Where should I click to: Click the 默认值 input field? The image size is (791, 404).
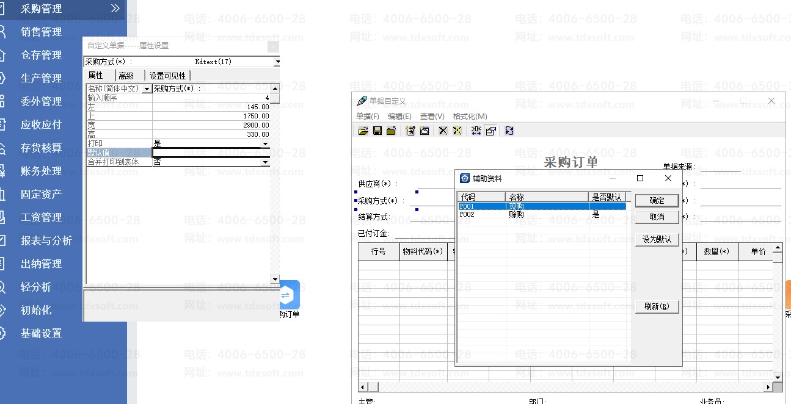(211, 153)
